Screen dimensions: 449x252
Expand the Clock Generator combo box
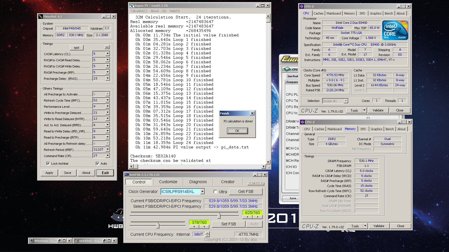click(x=202, y=192)
